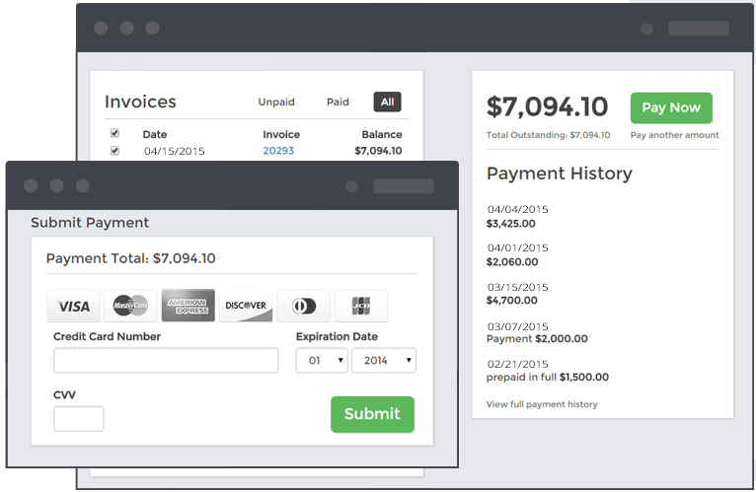Open invoice number 20293 link

[278, 151]
